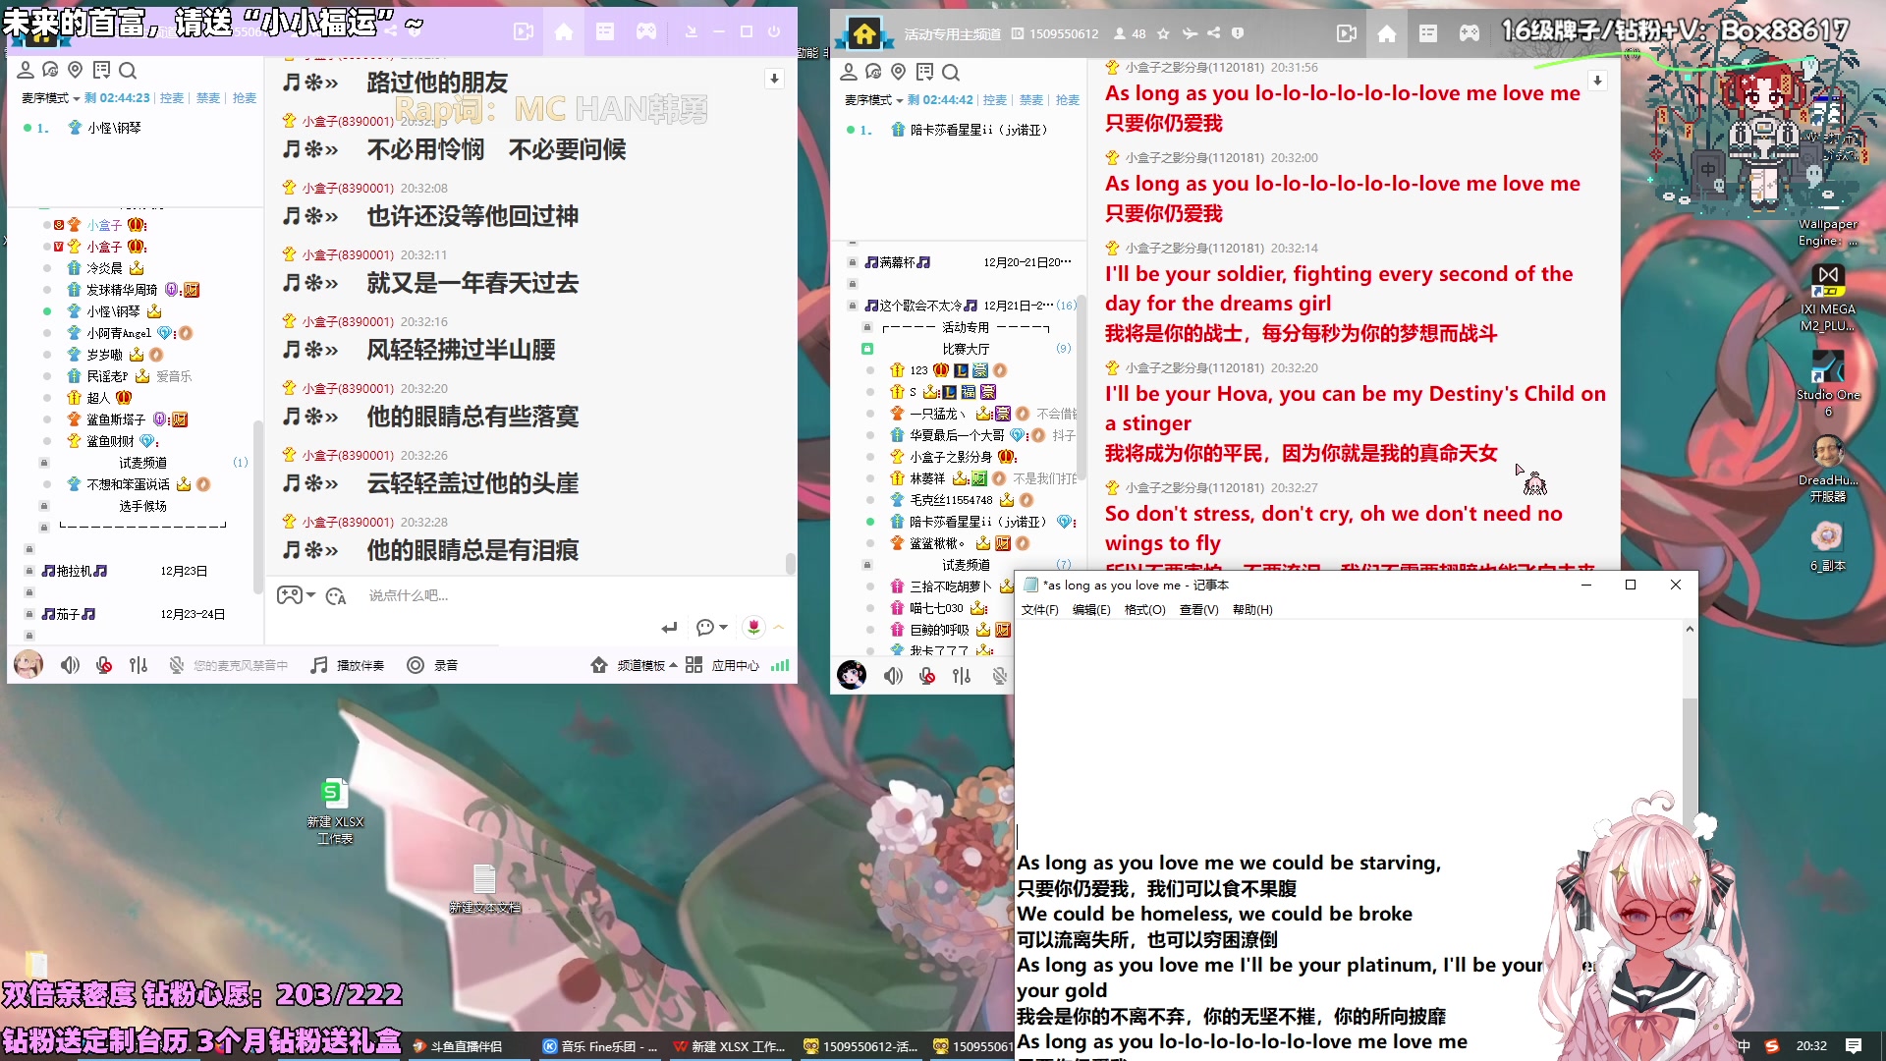Image resolution: width=1886 pixels, height=1061 pixels.
Task: Click 录音 record button
Action: click(432, 665)
